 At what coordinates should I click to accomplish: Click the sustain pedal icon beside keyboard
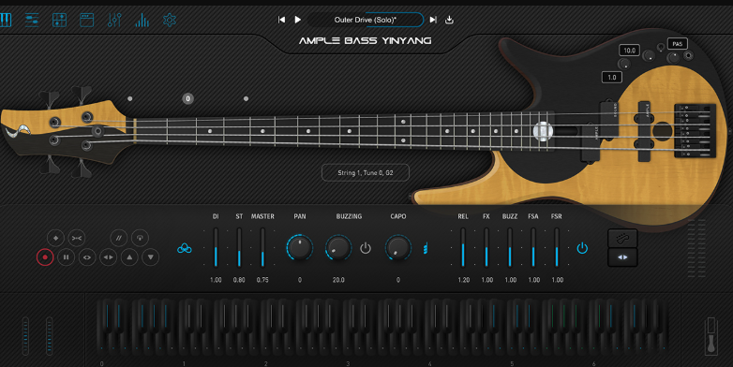pyautogui.click(x=711, y=336)
